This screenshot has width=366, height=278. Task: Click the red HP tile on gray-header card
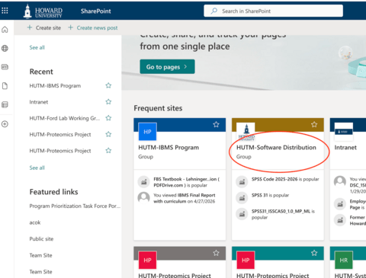click(x=147, y=260)
